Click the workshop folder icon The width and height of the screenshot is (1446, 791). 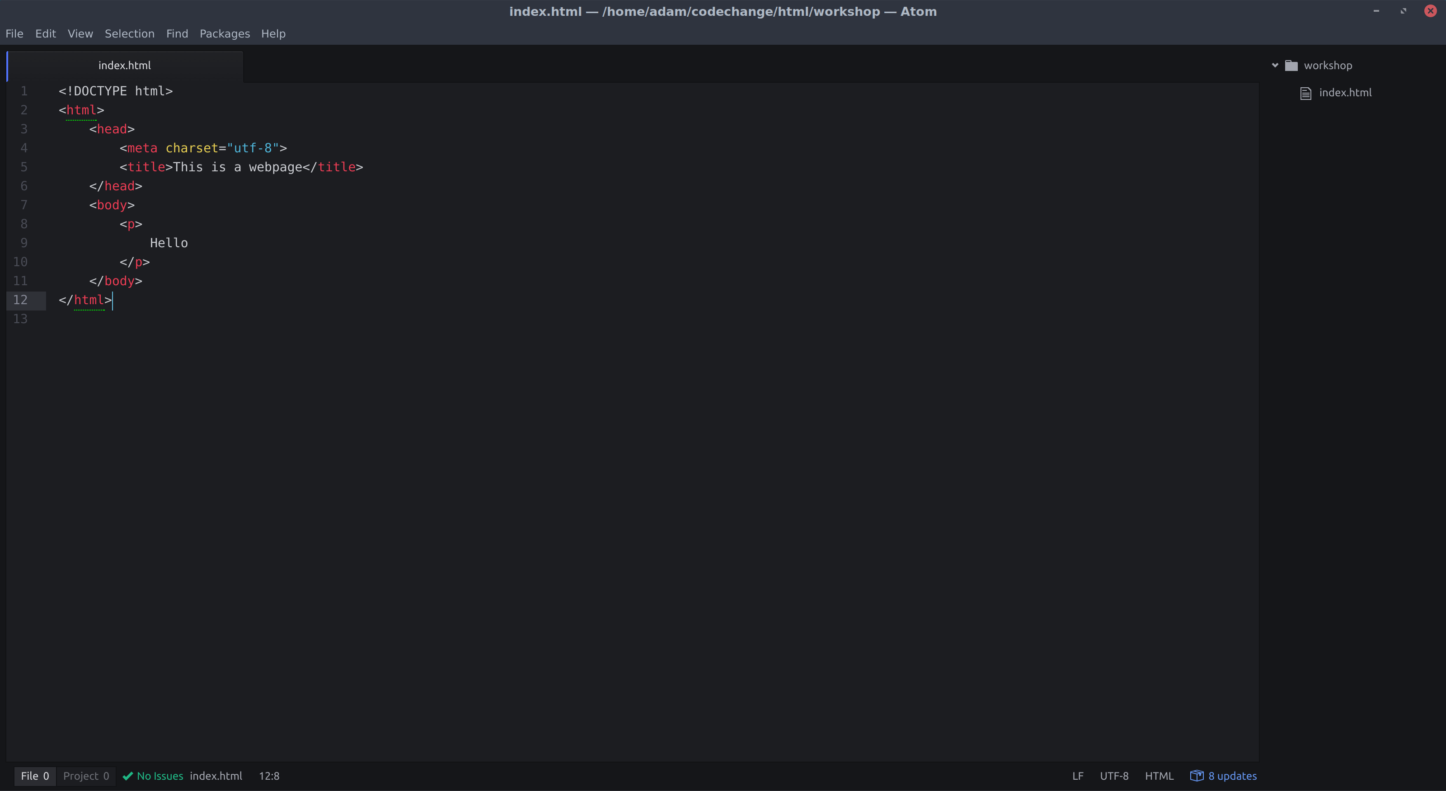click(1291, 66)
